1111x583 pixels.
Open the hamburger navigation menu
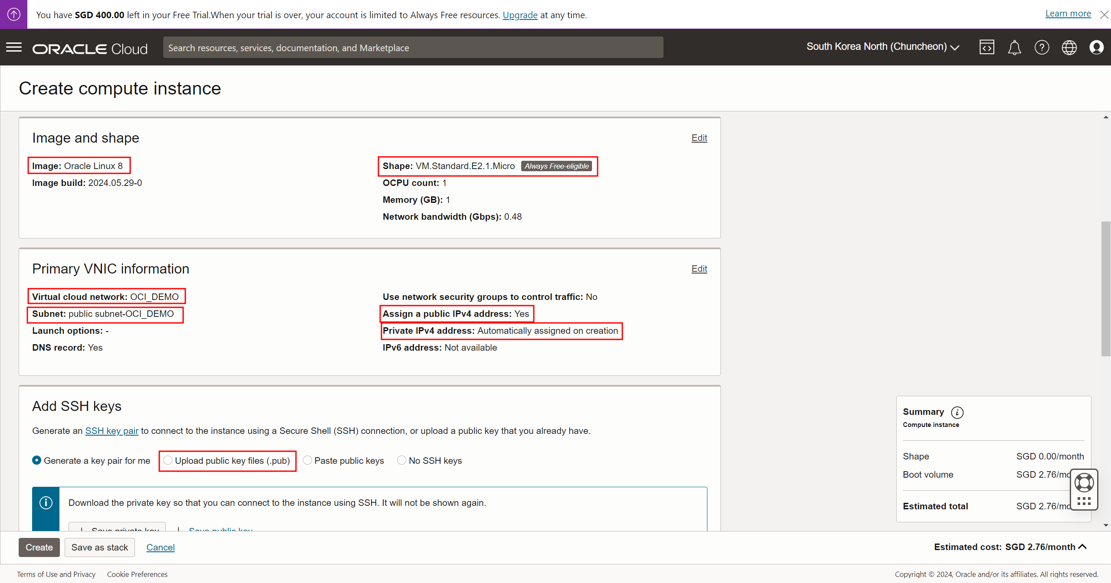14,47
